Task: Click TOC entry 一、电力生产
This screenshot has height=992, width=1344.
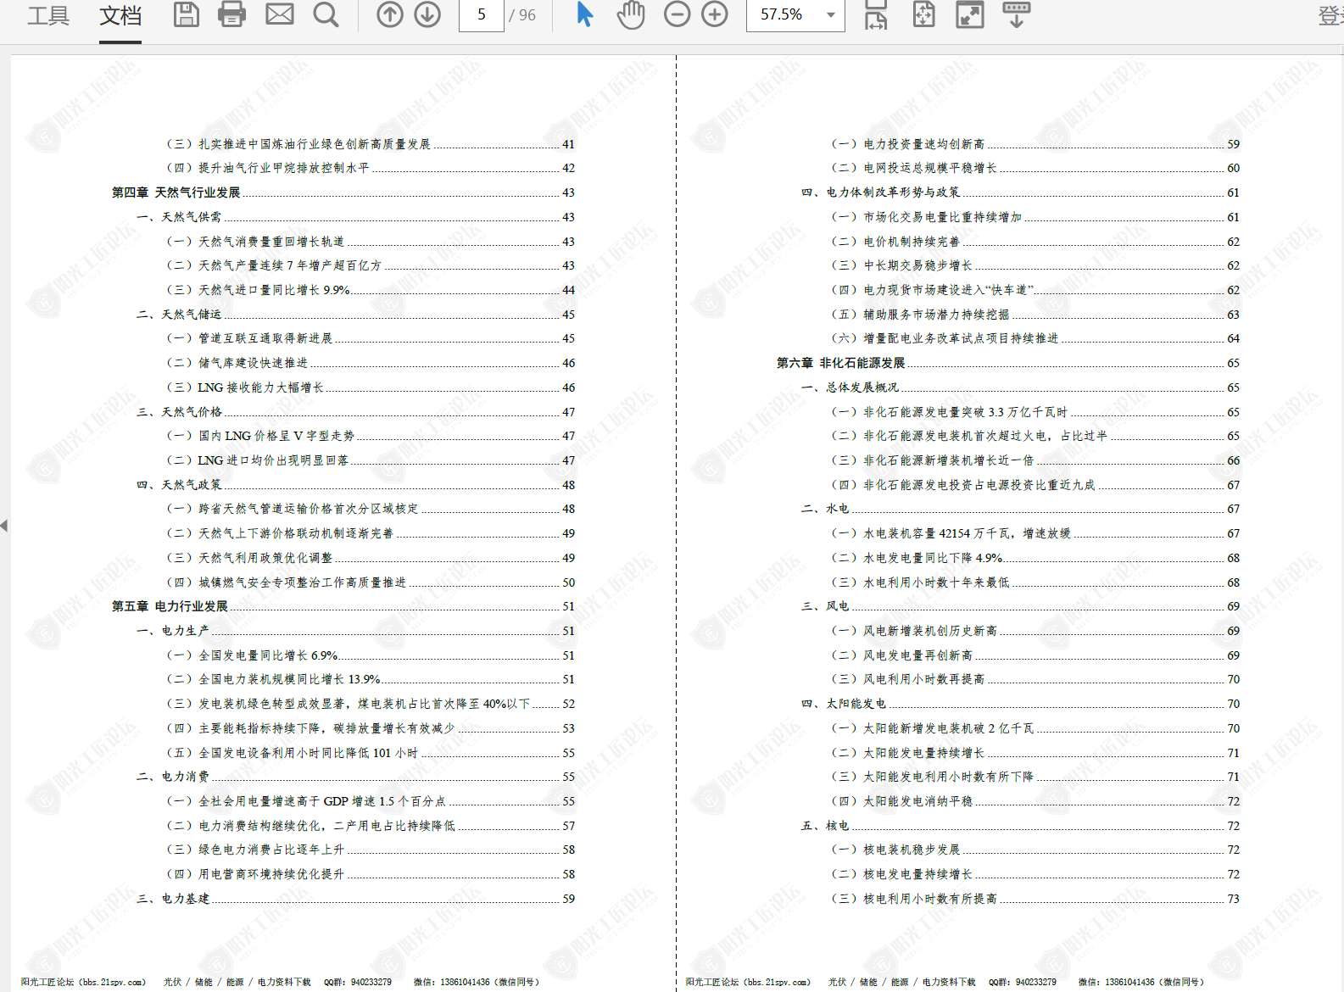Action: [355, 631]
